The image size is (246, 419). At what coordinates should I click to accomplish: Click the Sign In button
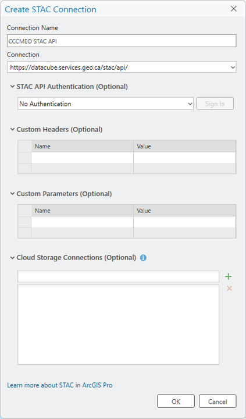pos(215,104)
